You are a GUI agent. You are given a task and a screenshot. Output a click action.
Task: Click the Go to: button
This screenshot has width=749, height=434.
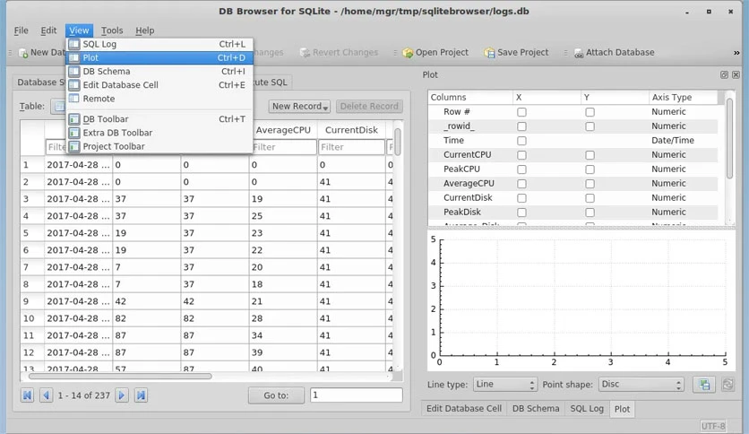(276, 395)
